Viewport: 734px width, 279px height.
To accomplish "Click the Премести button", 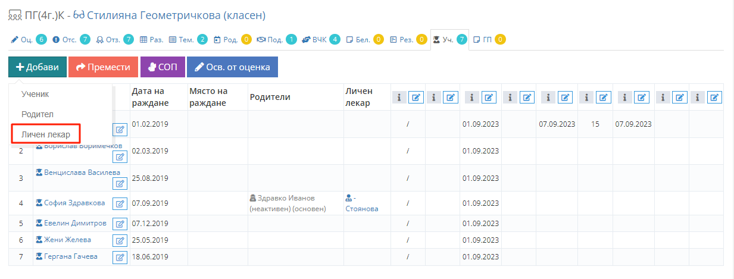I will click(103, 67).
